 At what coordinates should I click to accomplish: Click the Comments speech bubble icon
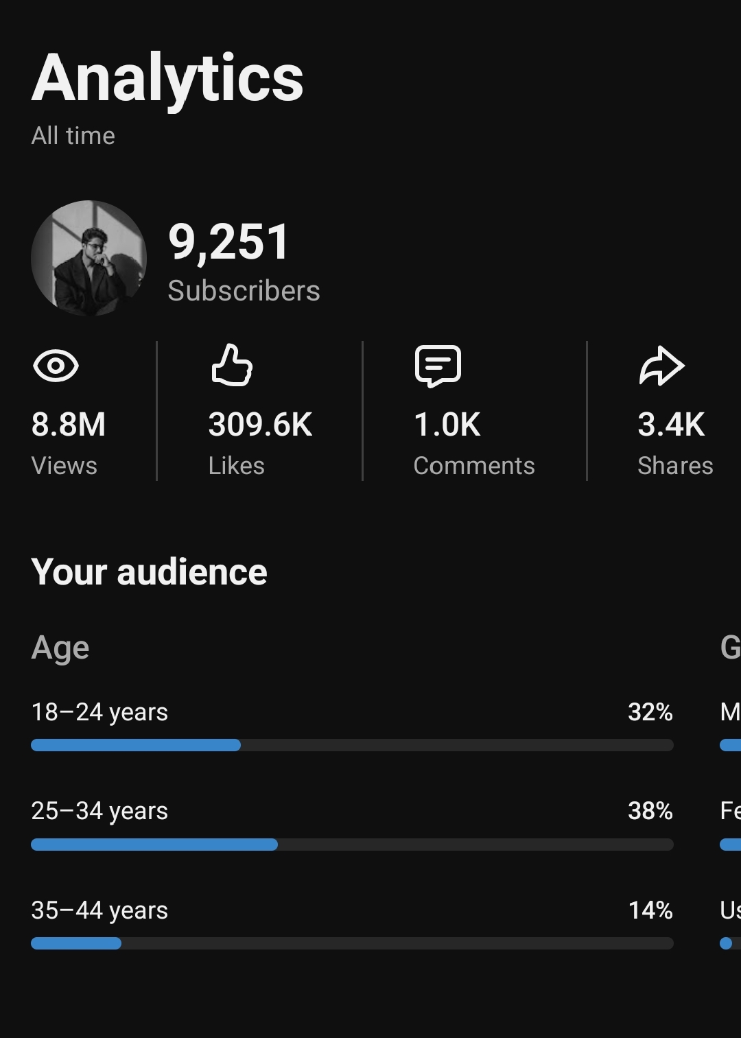point(438,366)
